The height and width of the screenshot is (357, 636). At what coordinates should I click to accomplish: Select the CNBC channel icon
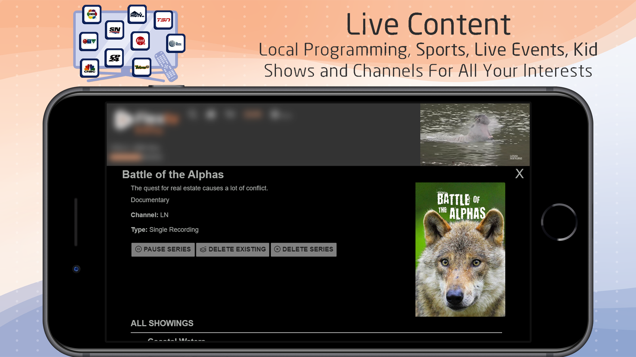click(x=90, y=68)
